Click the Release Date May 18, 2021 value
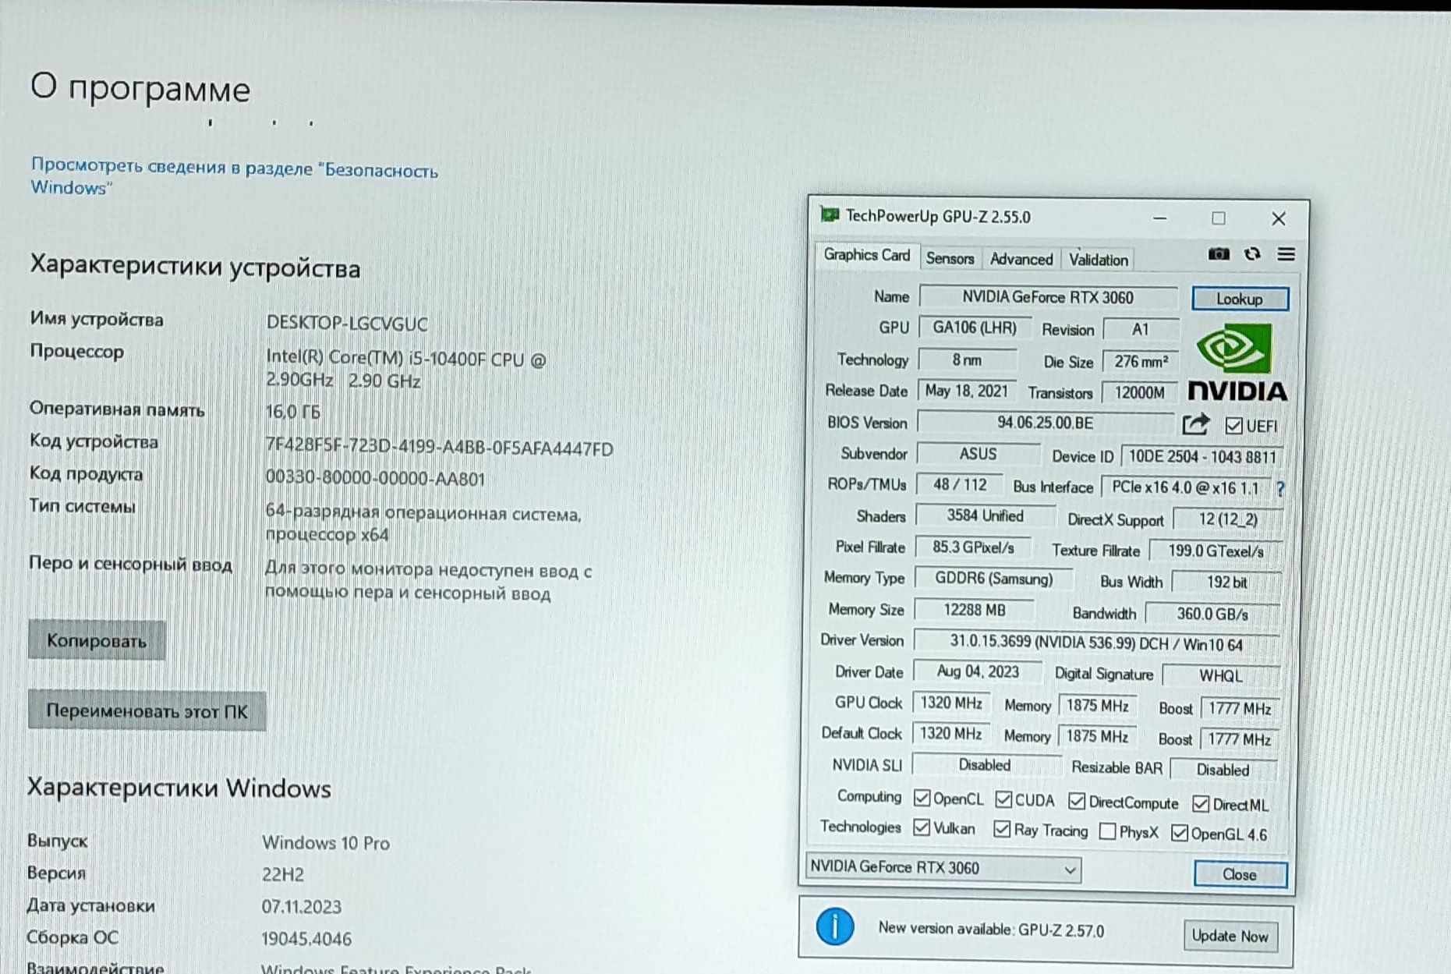This screenshot has height=974, width=1451. click(x=966, y=391)
